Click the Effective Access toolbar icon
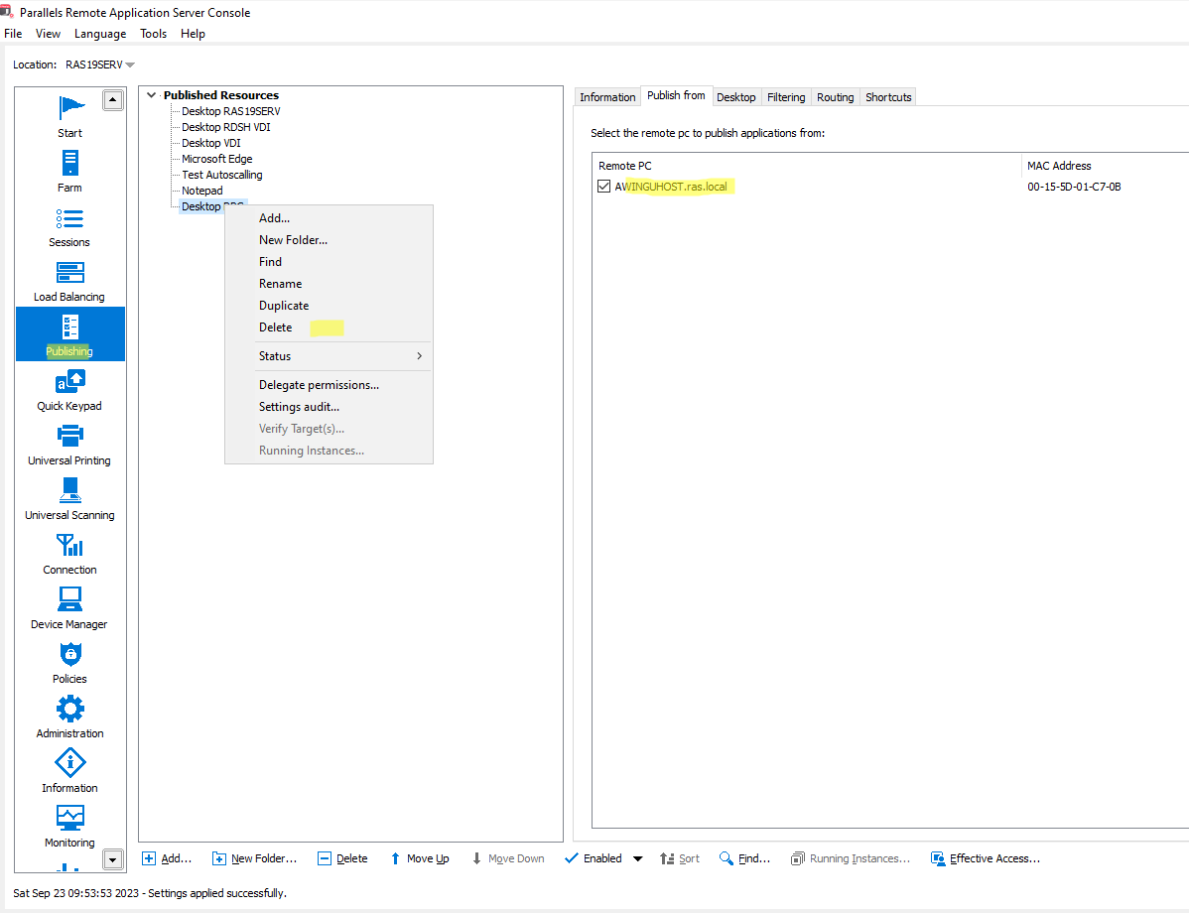This screenshot has height=913, width=1189. tap(938, 858)
